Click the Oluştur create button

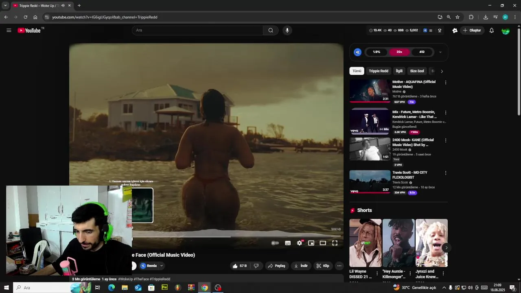(472, 31)
